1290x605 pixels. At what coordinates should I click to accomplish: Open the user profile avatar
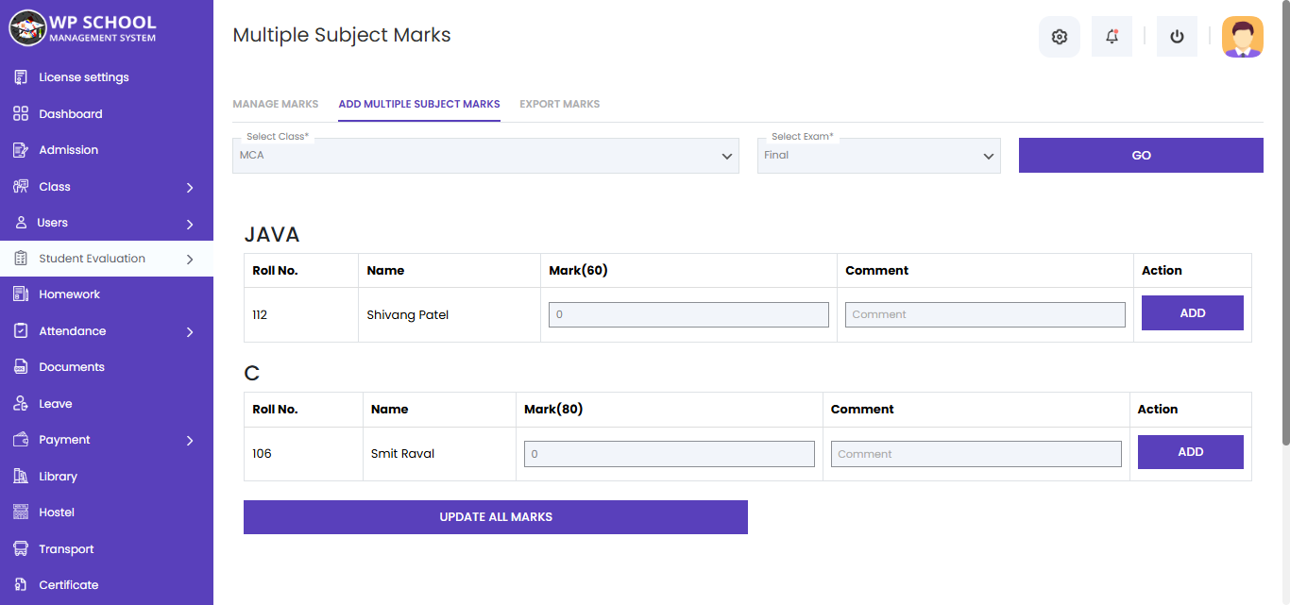pyautogui.click(x=1242, y=37)
